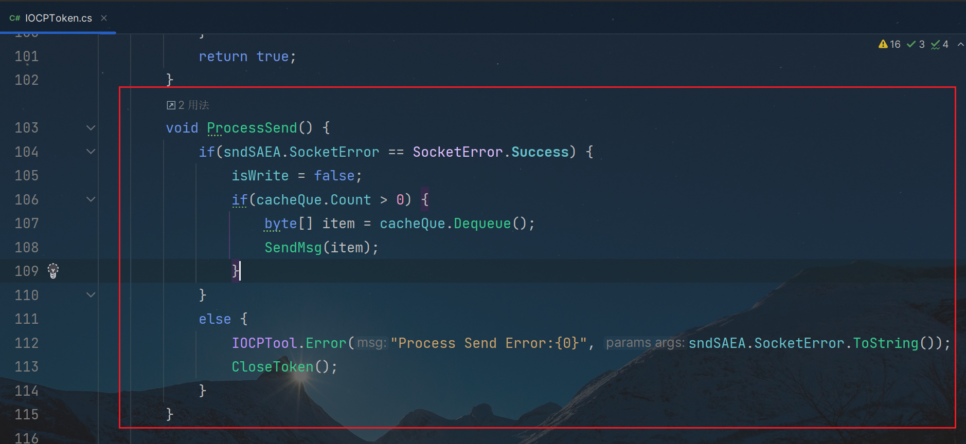Collapse the ProcessSend method at line 103

[x=91, y=128]
